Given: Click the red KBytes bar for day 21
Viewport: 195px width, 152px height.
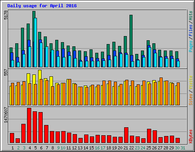Looking at the screenshot, I should [x=126, y=135].
